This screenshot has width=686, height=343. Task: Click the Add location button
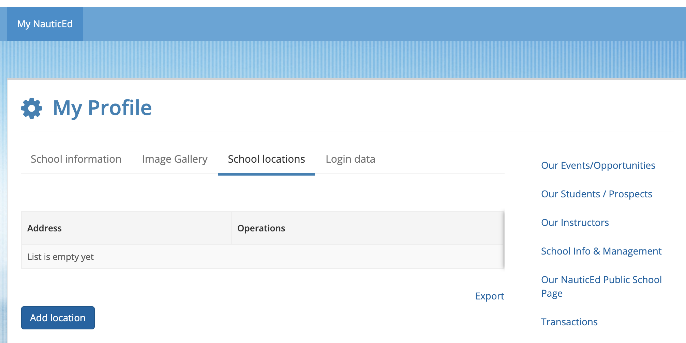tap(58, 318)
